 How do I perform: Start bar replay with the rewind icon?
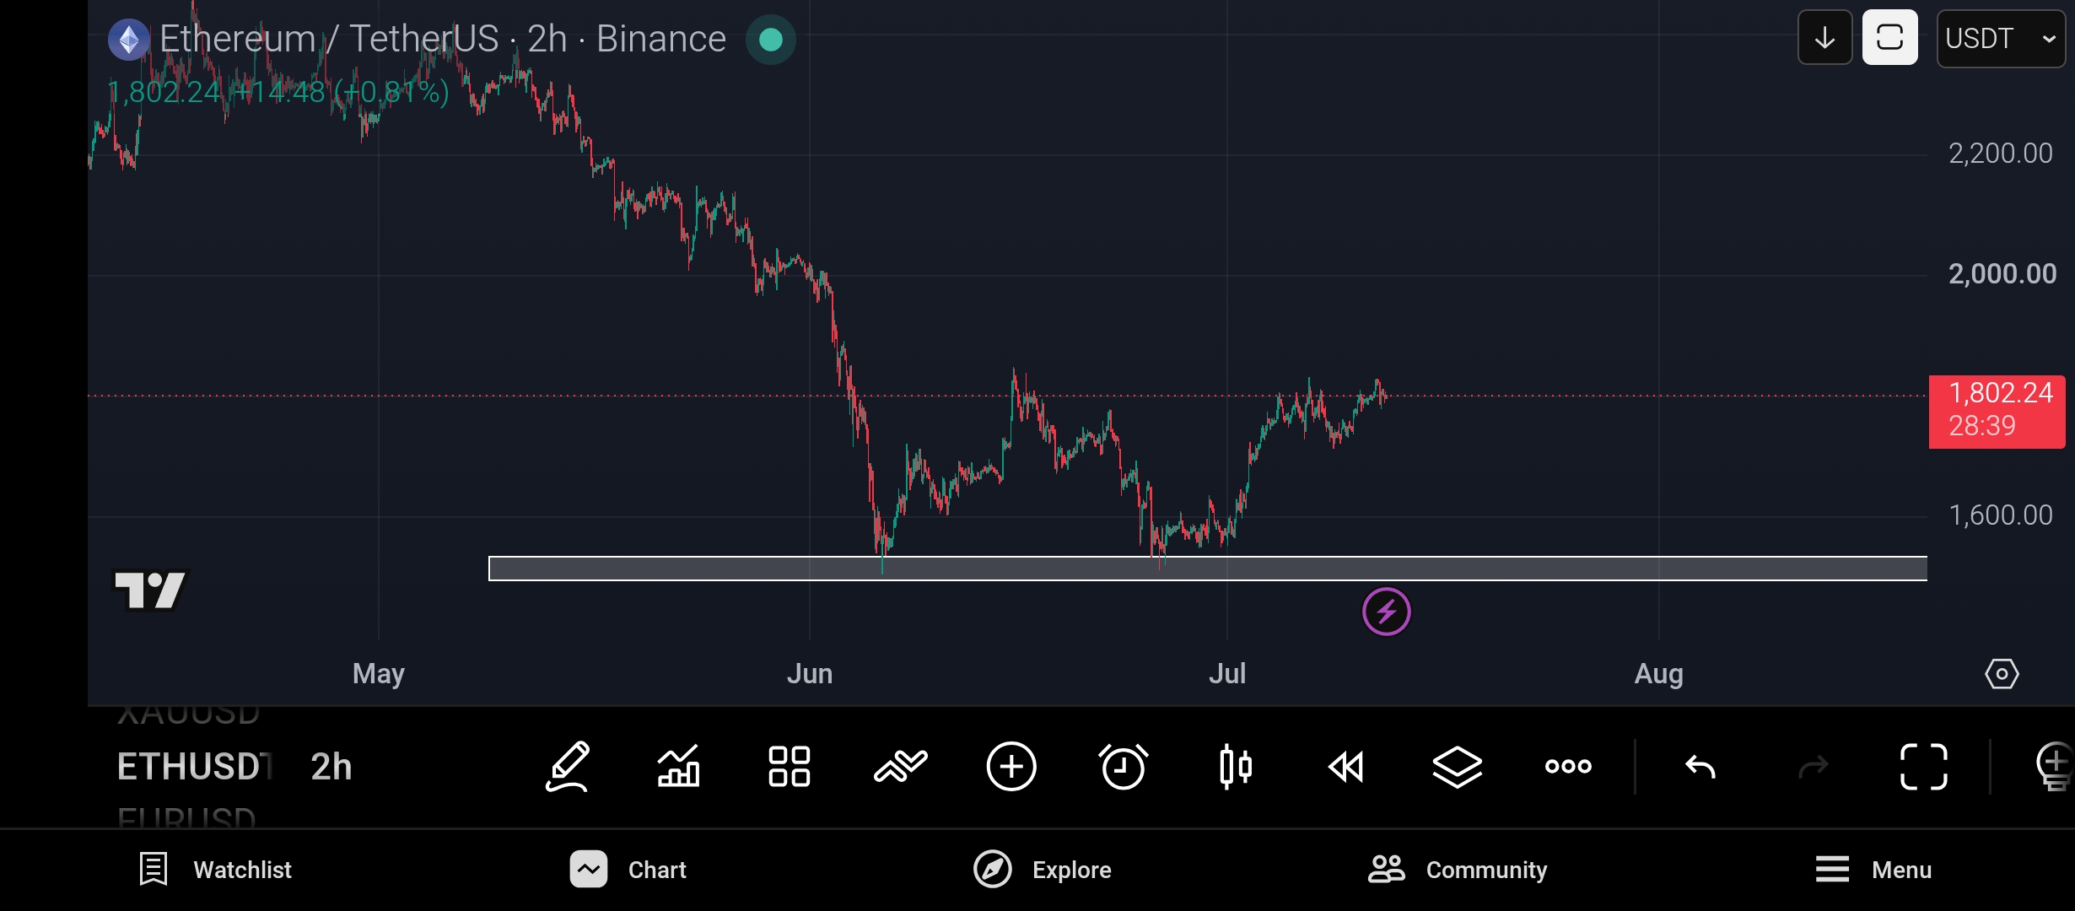point(1346,767)
